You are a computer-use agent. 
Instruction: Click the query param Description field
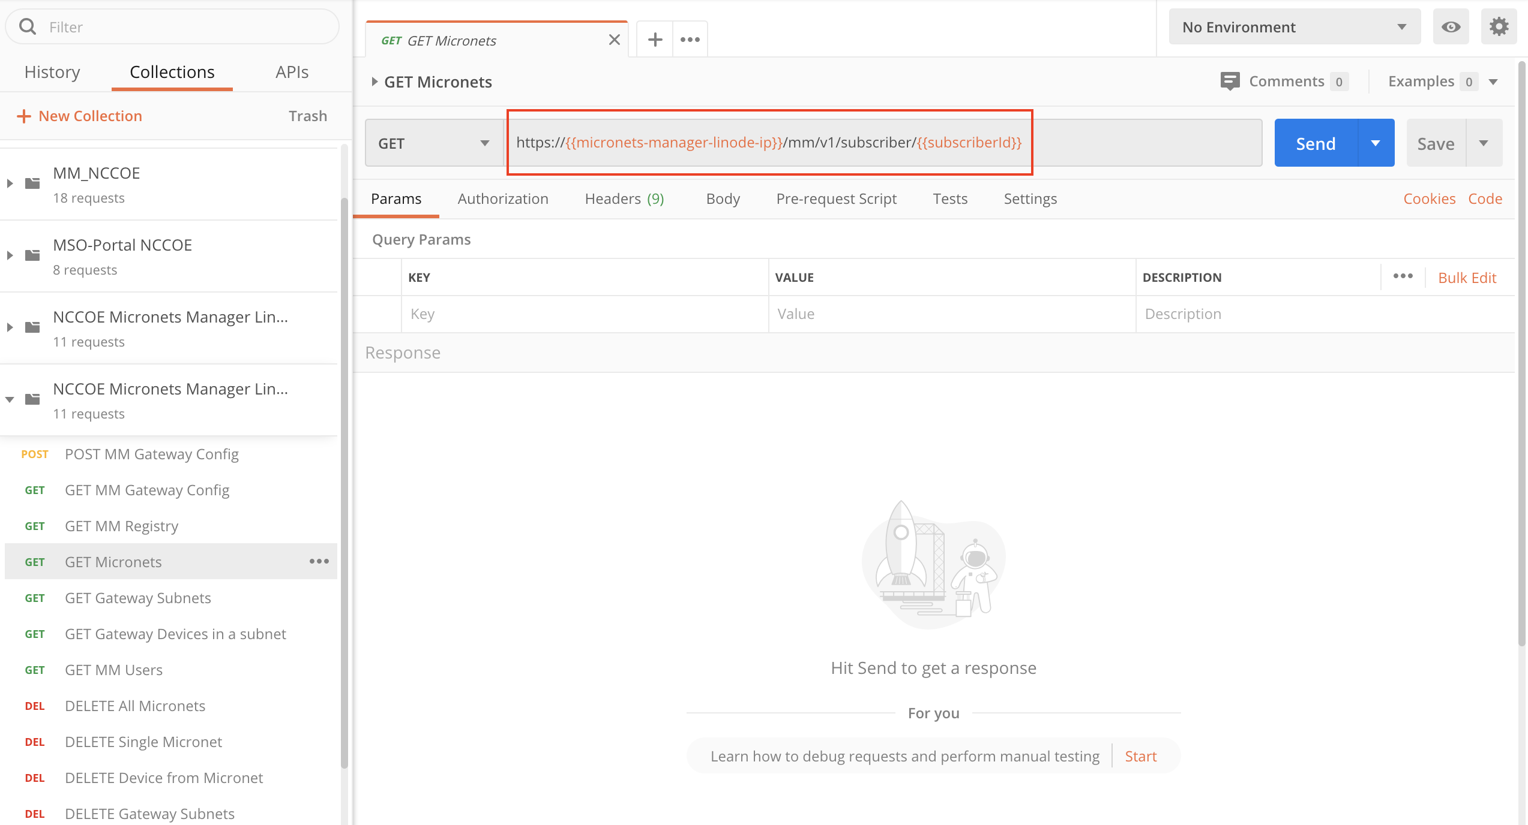click(x=1325, y=314)
